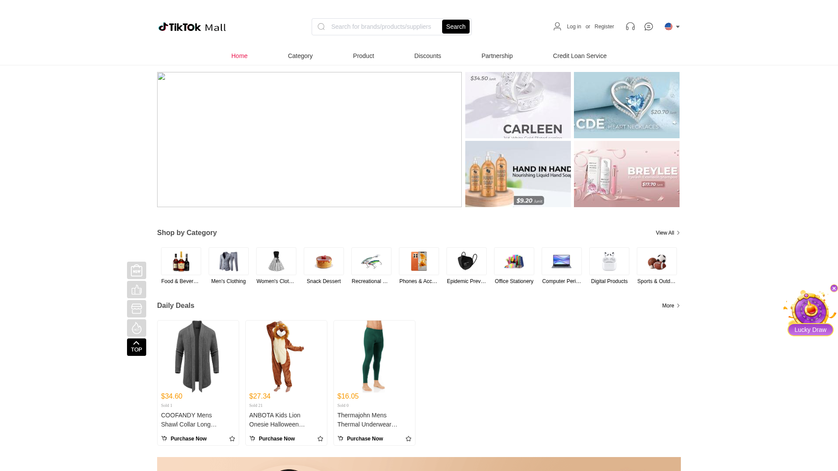Click Purchase Now for Thermajohn underwear
The image size is (838, 471).
365,439
